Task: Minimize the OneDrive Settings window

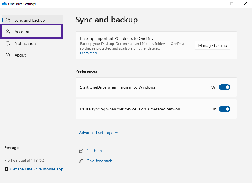Action: [219, 4]
